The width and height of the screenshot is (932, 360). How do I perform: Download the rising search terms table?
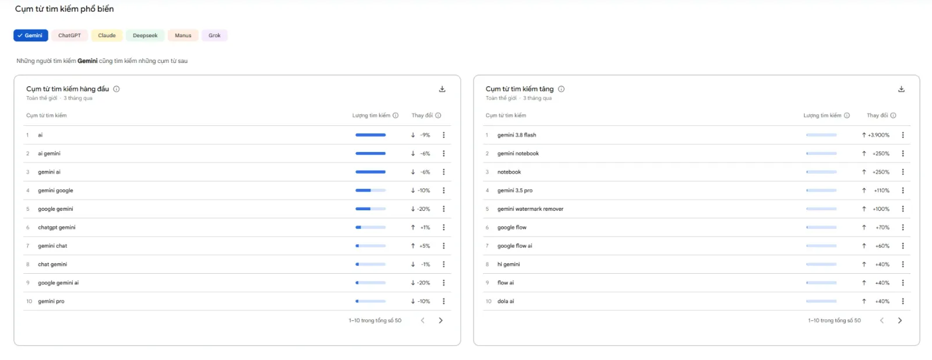coord(901,89)
